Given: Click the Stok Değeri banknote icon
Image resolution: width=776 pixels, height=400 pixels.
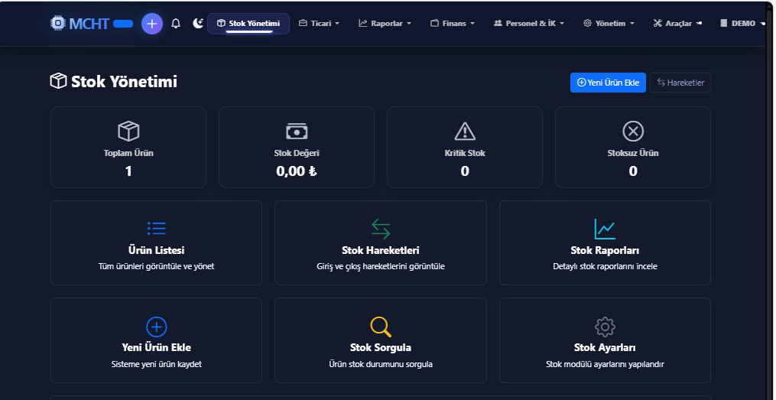Looking at the screenshot, I should [x=297, y=132].
